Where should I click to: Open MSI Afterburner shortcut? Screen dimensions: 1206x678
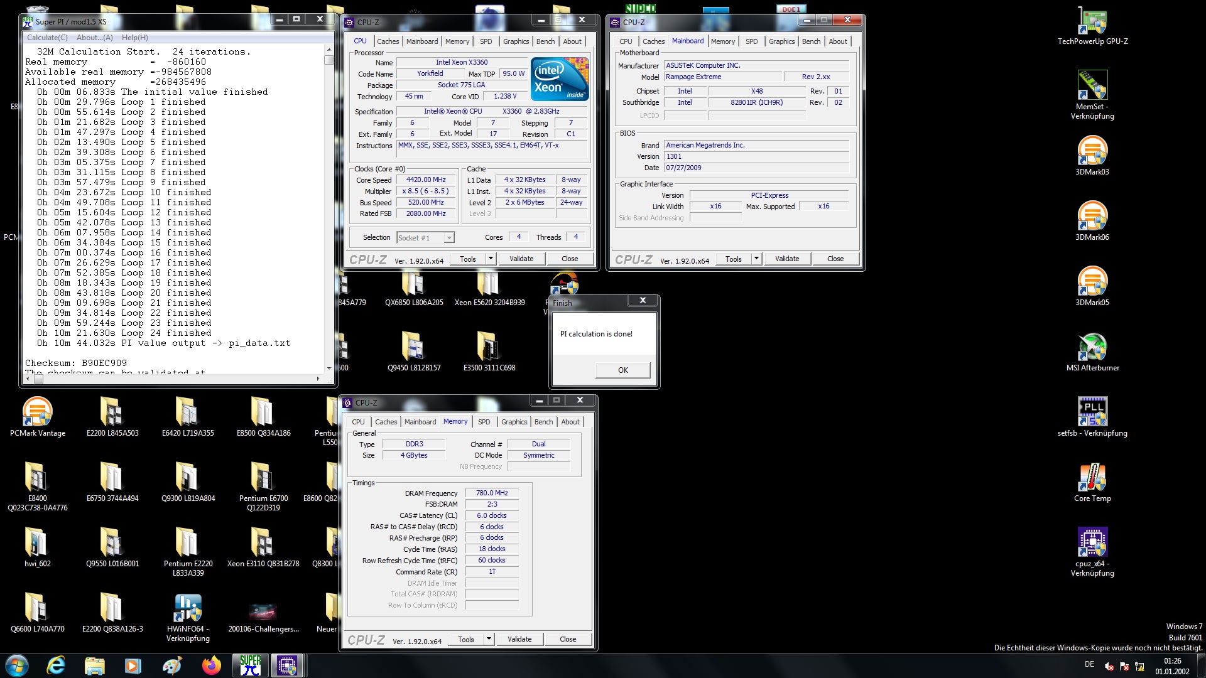coord(1092,351)
